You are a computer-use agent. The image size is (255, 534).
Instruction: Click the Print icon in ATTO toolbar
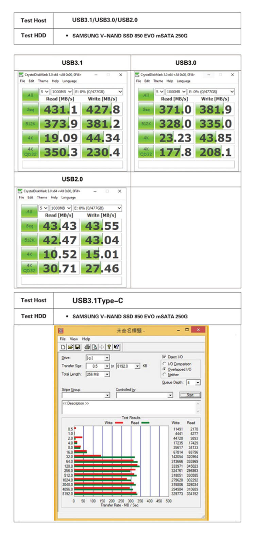pyautogui.click(x=87, y=347)
